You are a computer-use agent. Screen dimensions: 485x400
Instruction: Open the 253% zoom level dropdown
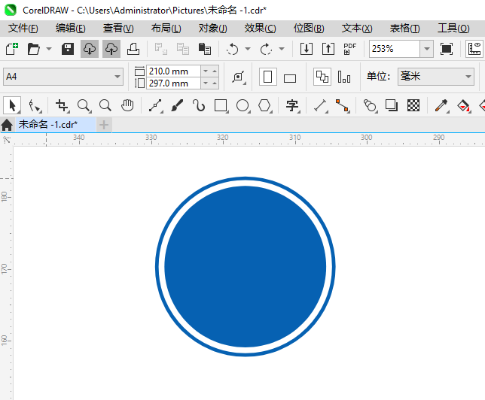click(x=426, y=49)
